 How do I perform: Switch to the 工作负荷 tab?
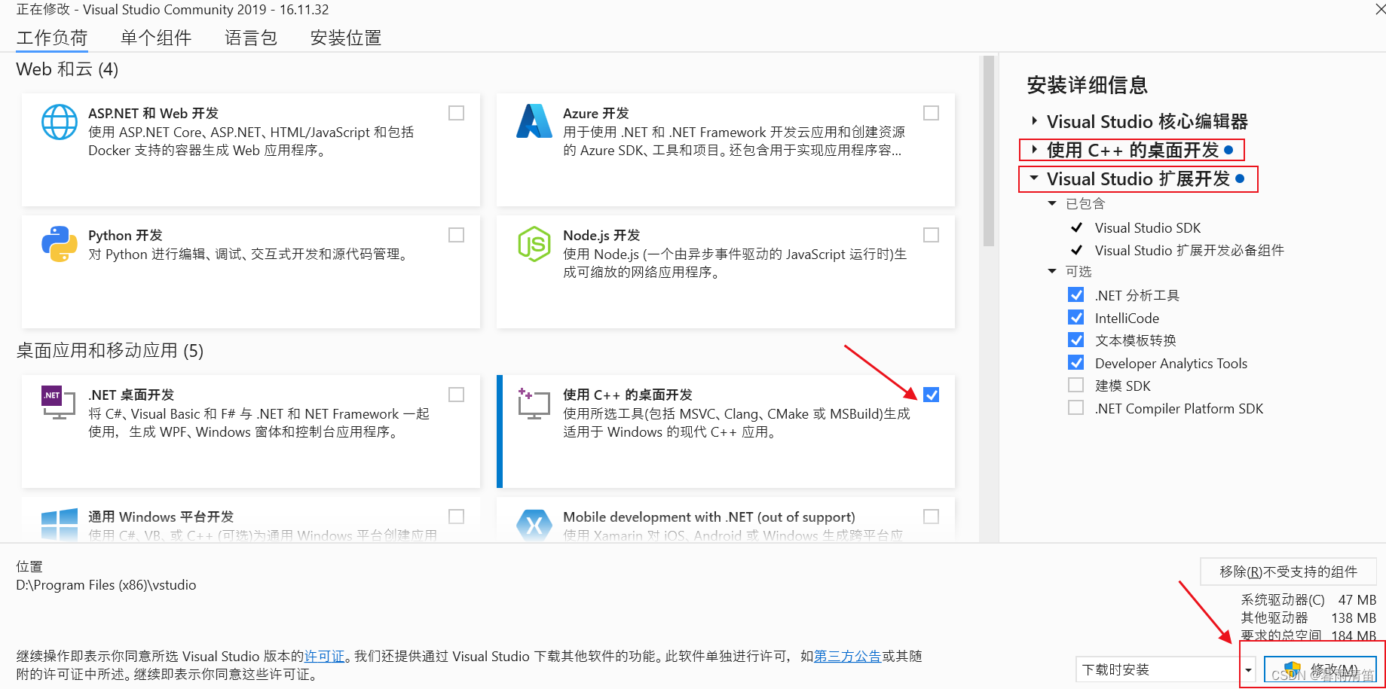[52, 38]
